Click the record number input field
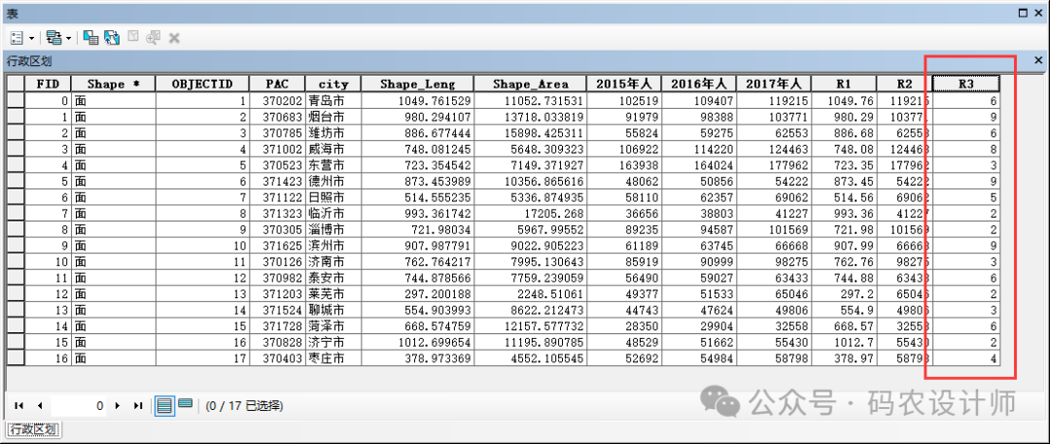 (80, 405)
